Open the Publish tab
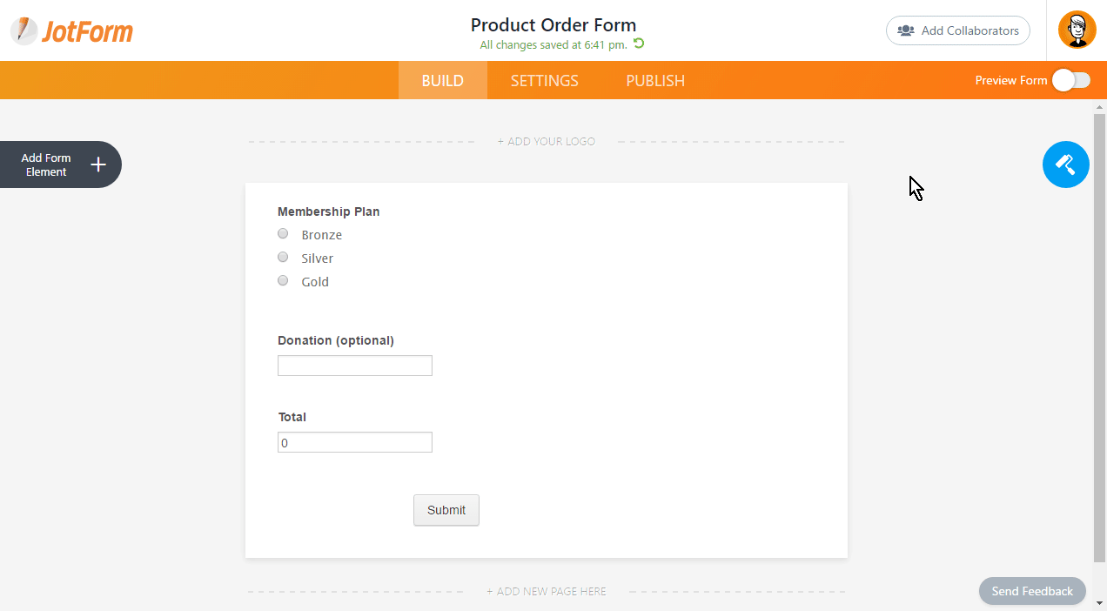Image resolution: width=1107 pixels, height=611 pixels. tap(655, 80)
